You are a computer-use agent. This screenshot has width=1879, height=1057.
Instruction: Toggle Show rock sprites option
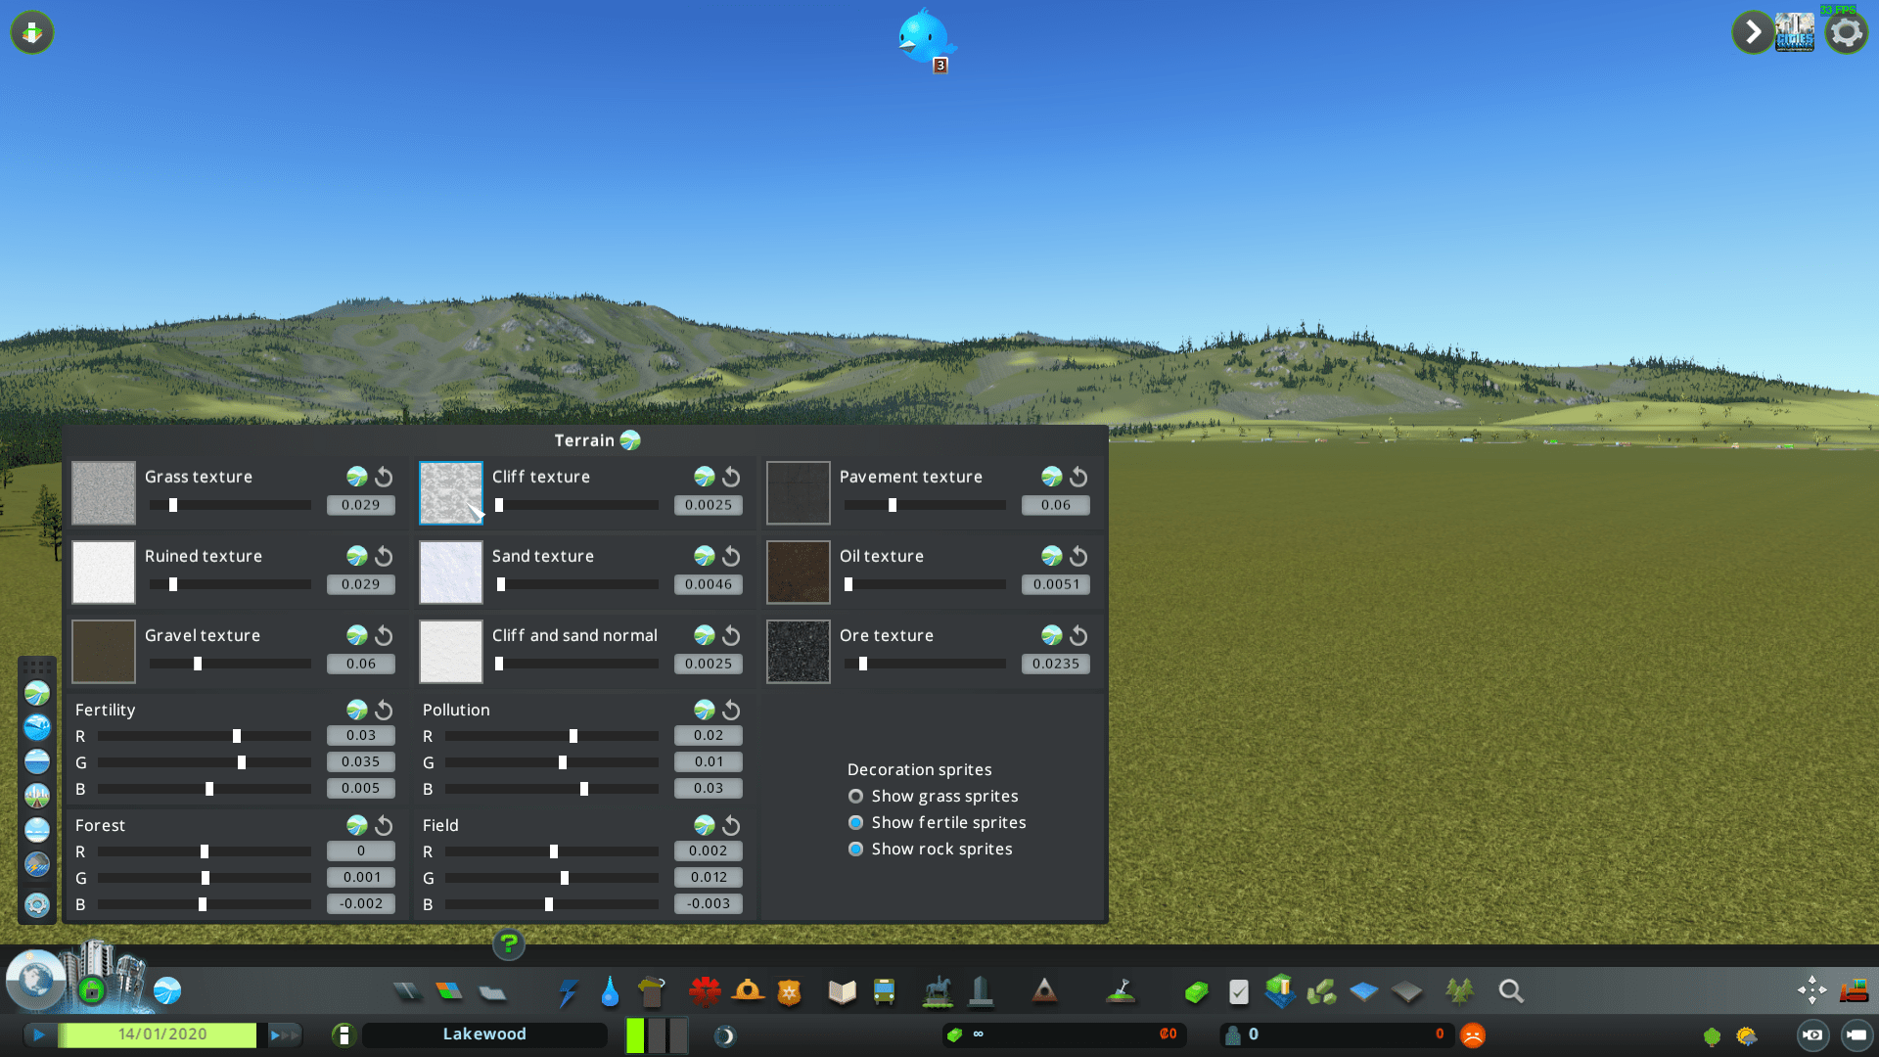[856, 850]
